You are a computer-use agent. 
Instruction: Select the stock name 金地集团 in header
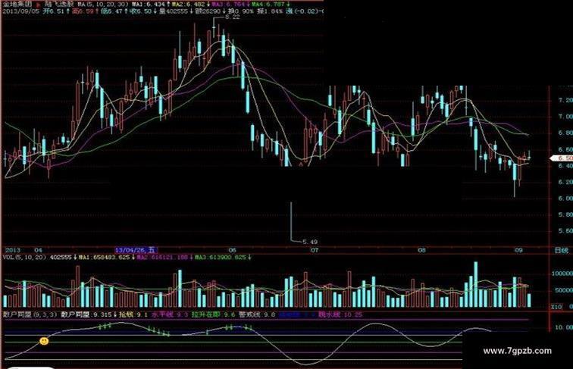[x=17, y=5]
